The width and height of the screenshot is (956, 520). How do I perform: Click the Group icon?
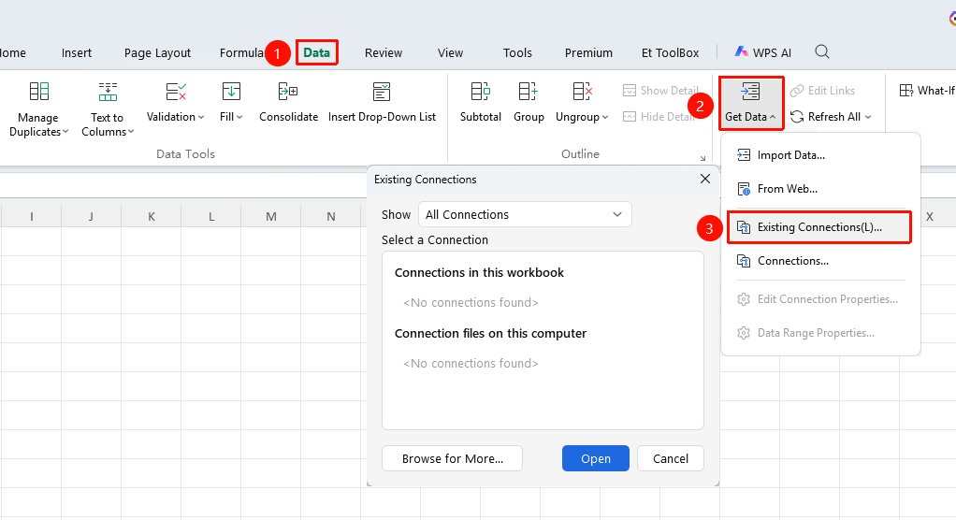coord(528,92)
